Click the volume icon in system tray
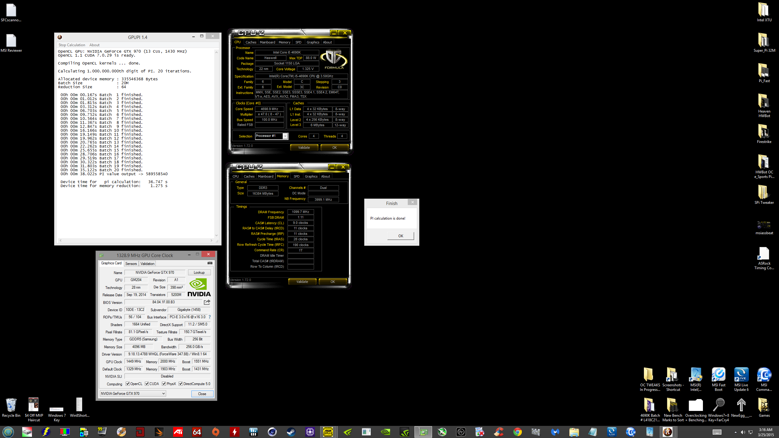Image resolution: width=779 pixels, height=438 pixels. click(743, 432)
